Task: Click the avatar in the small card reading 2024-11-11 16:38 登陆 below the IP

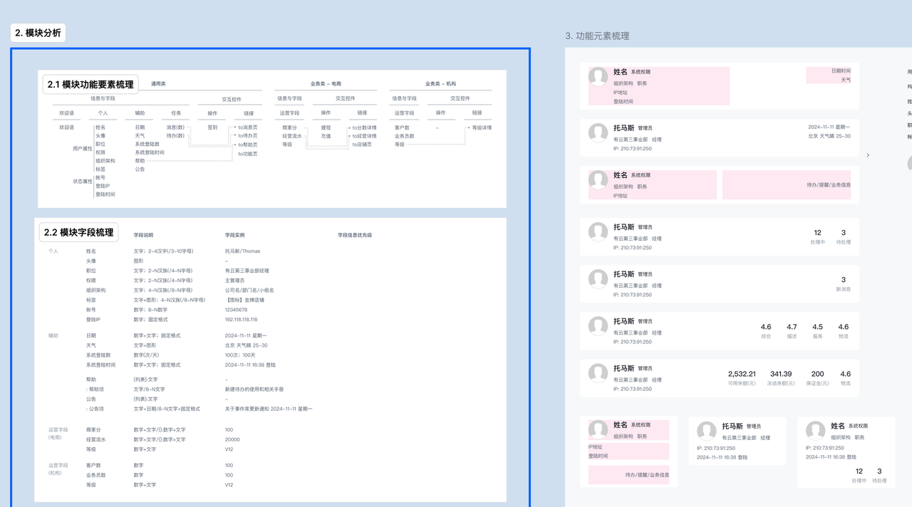Action: click(x=706, y=431)
